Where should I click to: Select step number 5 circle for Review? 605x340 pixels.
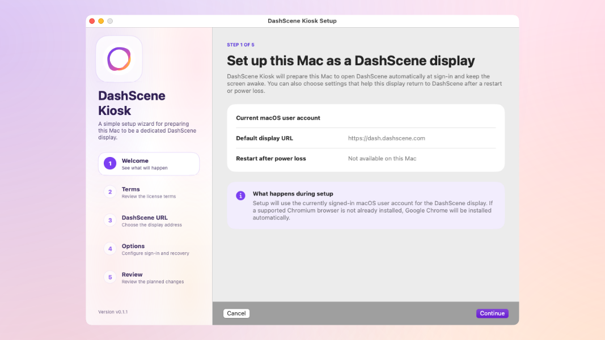coord(110,278)
